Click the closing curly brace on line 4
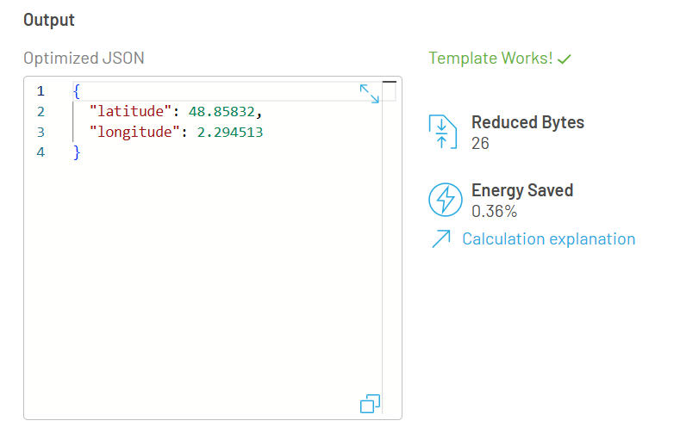Image resolution: width=680 pixels, height=427 pixels. 77,152
